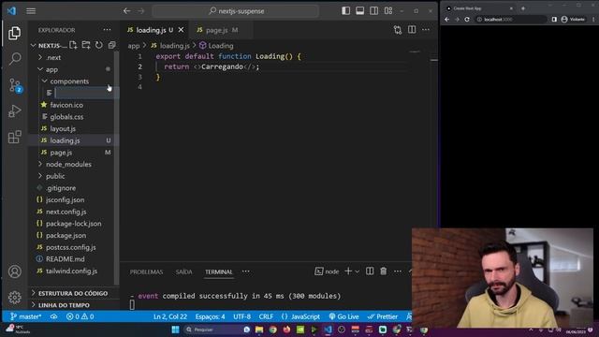Open package.json in the explorer

tap(66, 235)
